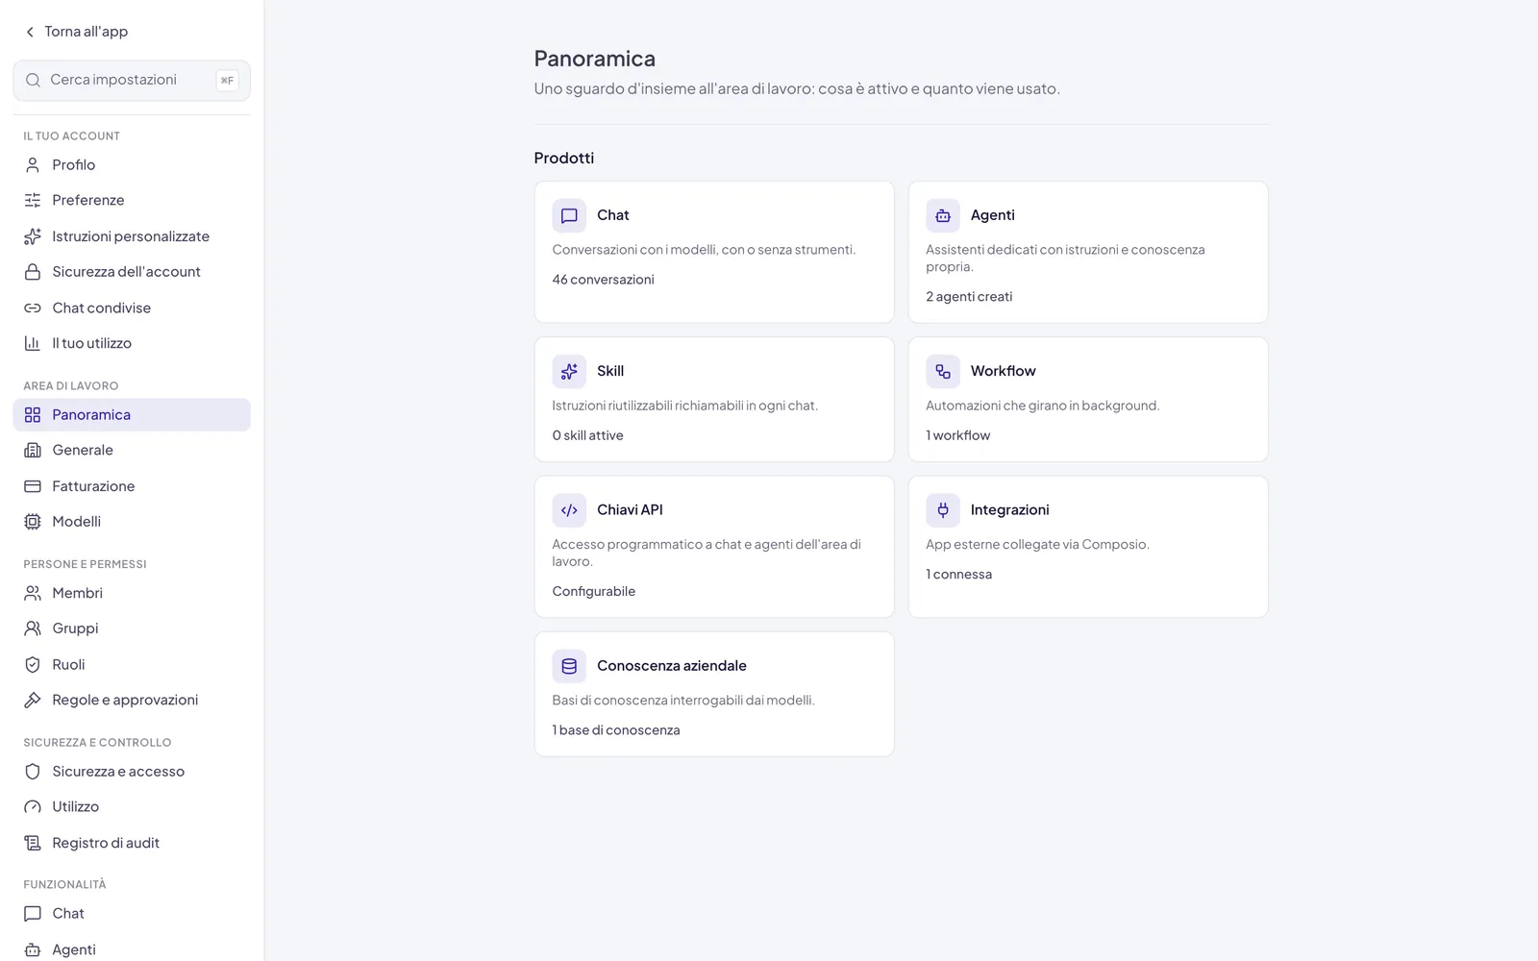Click the Ruoli shield check icon
Screen dimensions: 1538x961
33,664
